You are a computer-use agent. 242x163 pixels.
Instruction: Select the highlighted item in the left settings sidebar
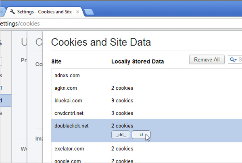point(6,100)
